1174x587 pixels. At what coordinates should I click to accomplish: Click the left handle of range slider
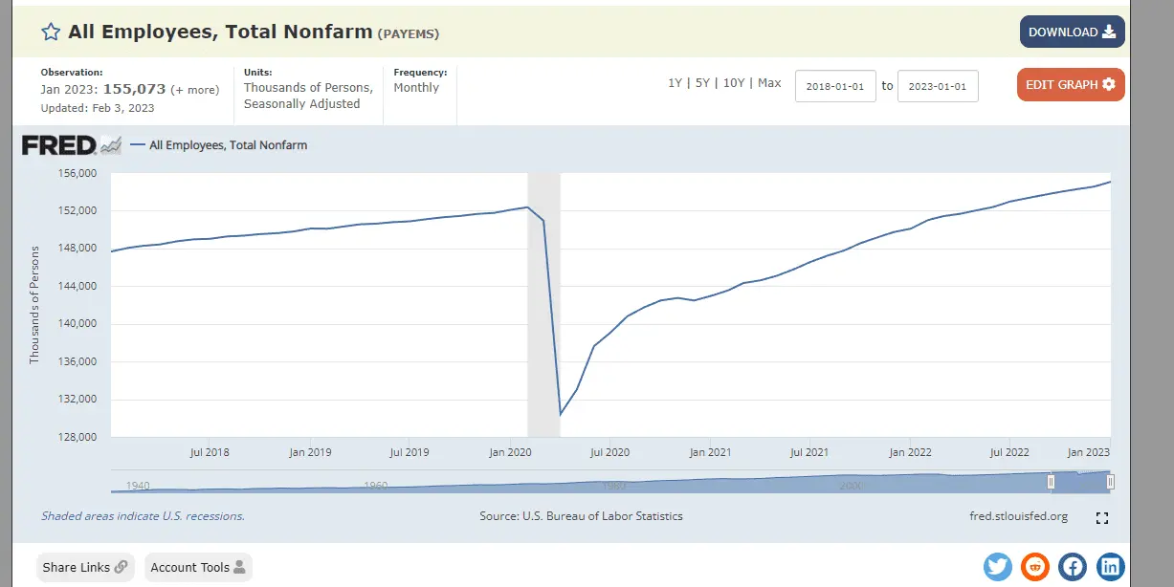pos(1051,482)
